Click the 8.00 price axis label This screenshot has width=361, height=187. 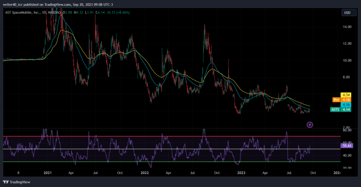click(x=346, y=77)
